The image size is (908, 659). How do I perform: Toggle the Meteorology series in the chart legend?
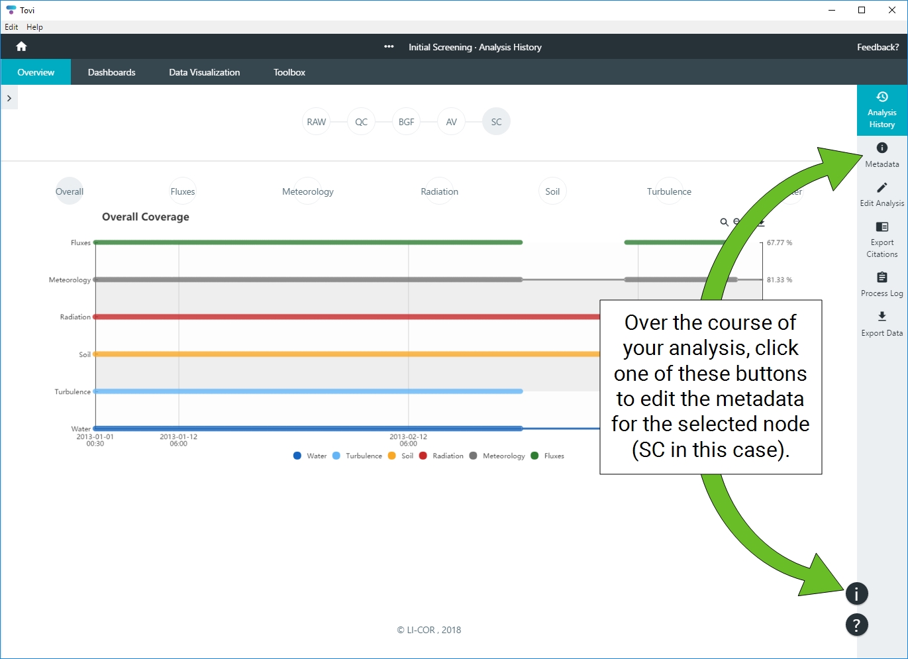498,456
